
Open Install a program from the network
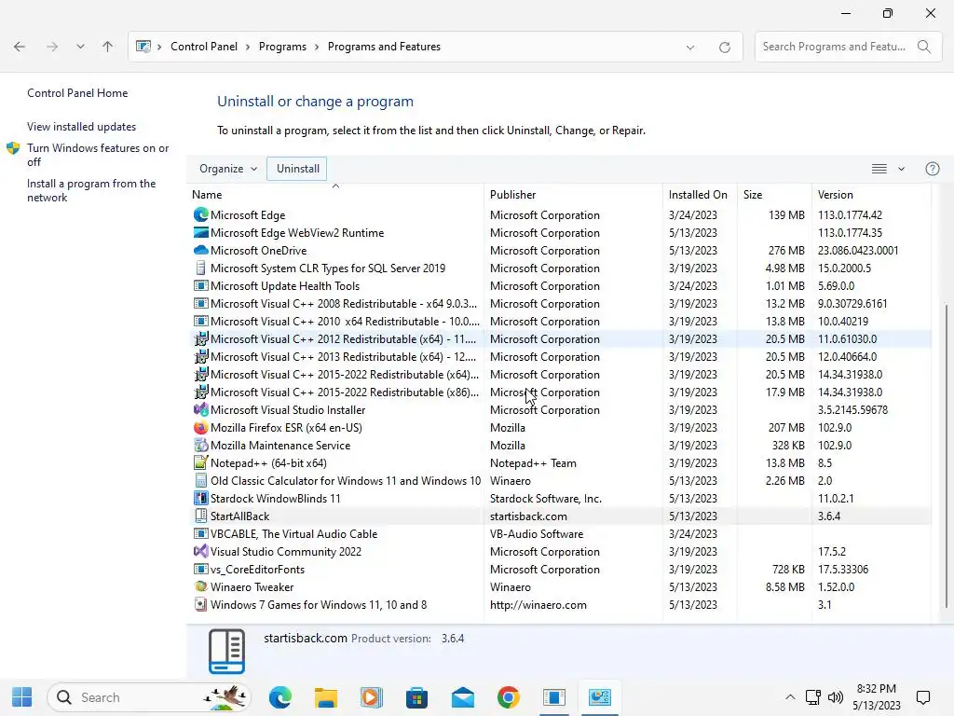click(x=91, y=190)
